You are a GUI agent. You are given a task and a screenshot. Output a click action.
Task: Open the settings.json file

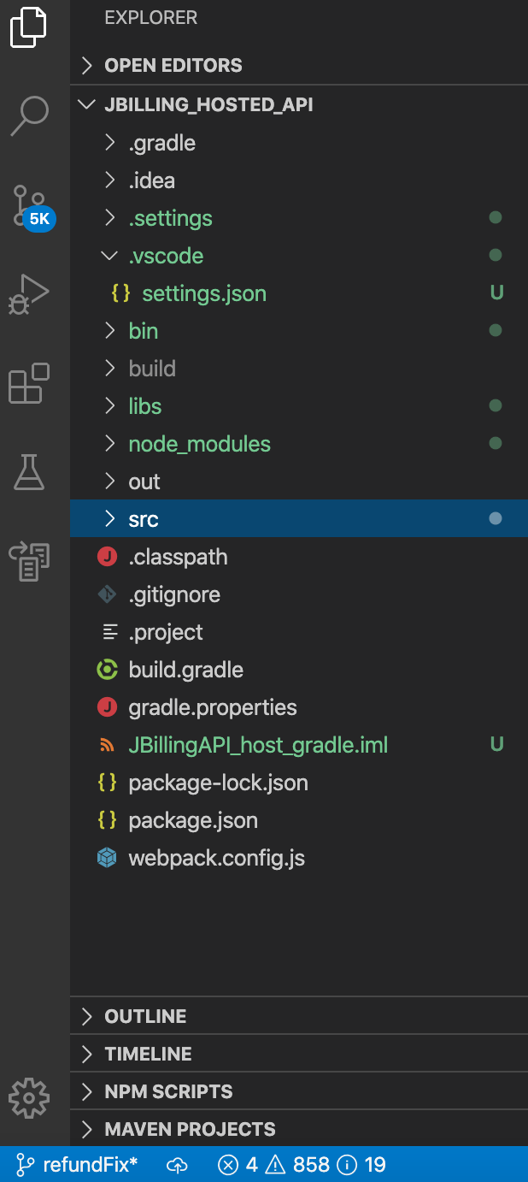pyautogui.click(x=203, y=293)
